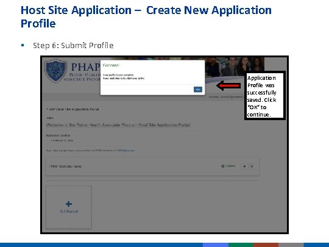Screen dimensions: 329x247
Task: Click the Welcome to the Public Health Associate Program heading
Action: click(x=118, y=125)
